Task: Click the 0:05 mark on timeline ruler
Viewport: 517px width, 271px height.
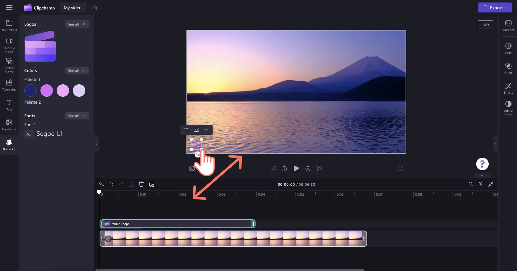Action: pos(300,194)
